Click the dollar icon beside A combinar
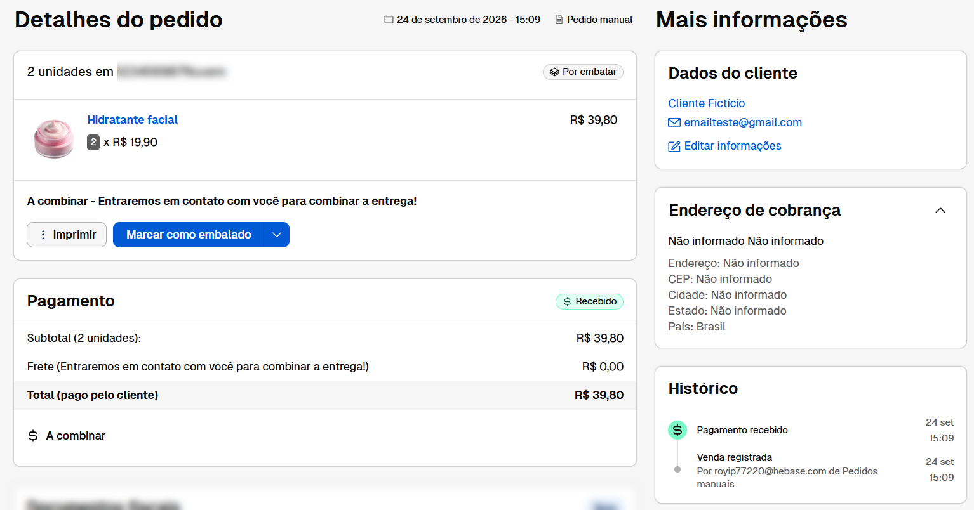 (x=33, y=436)
